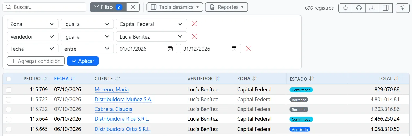Open client link Distribuidora Ortiz S.R.L.
Screen dimensions: 412x136
pyautogui.click(x=123, y=129)
